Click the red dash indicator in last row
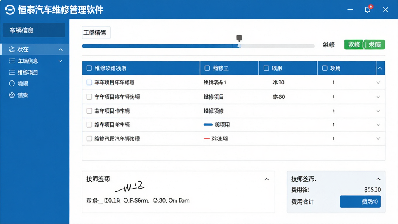Screen dimensions: 398x224 (x=207, y=139)
